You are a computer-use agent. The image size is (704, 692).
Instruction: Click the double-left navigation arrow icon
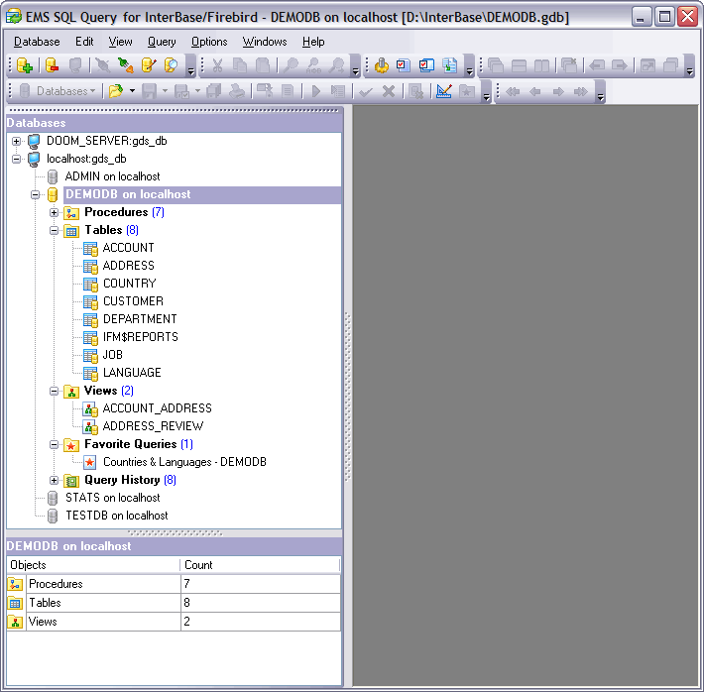click(x=513, y=91)
